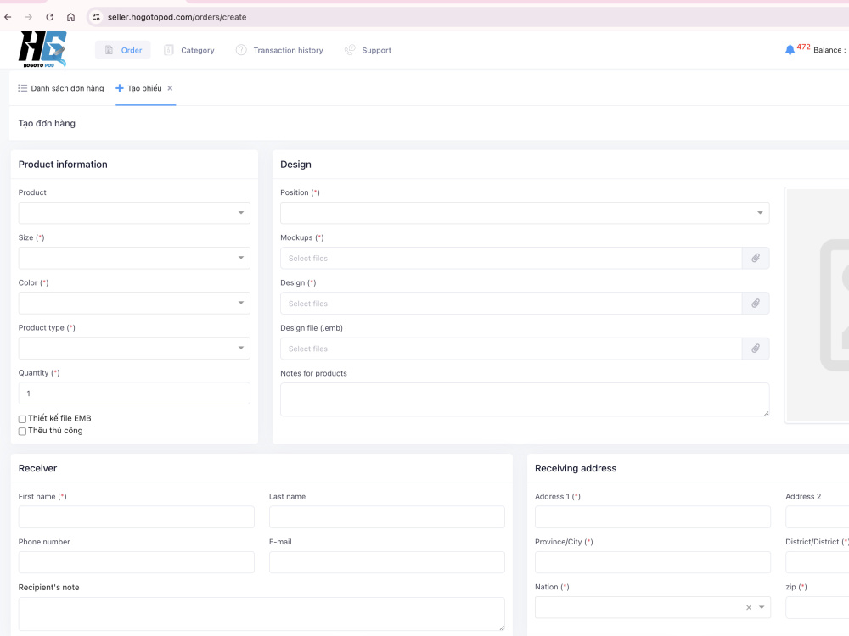849x636 pixels.
Task: Click Mockups Select files field
Action: tap(511, 258)
